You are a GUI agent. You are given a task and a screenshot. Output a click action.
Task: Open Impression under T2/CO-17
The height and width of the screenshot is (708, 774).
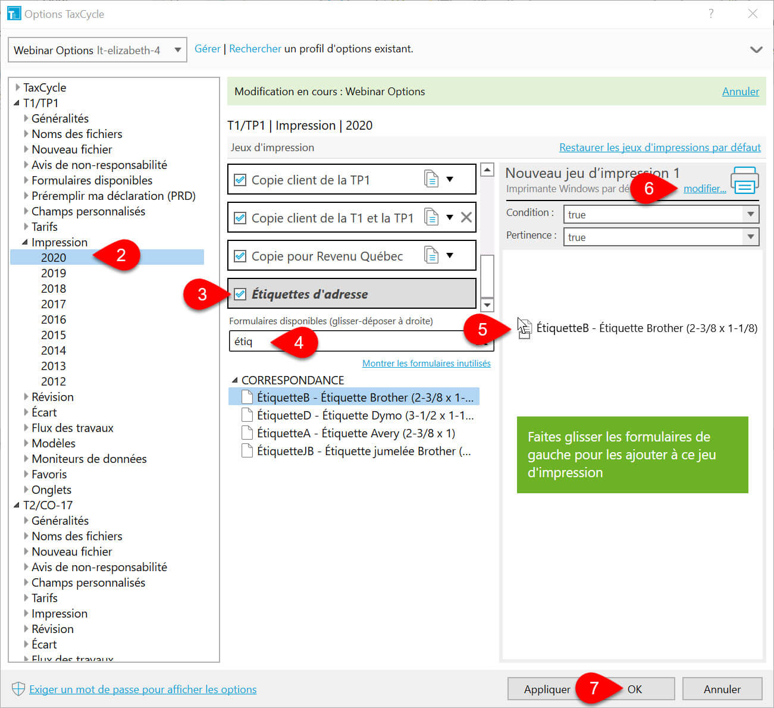pos(59,613)
